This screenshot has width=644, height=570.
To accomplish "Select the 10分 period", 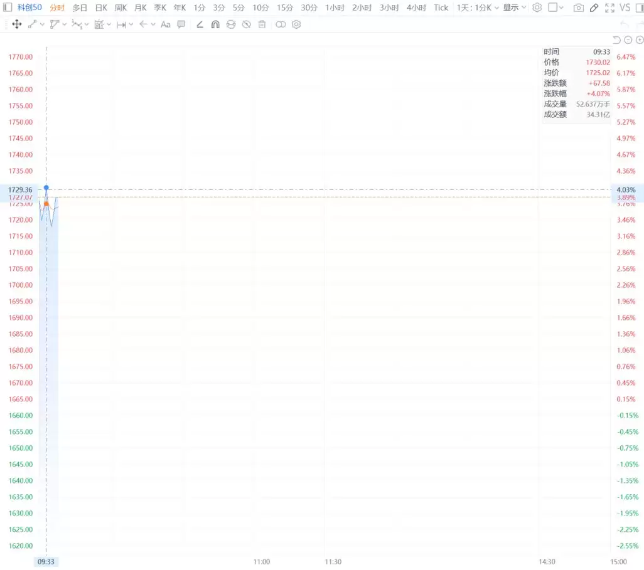I will click(260, 8).
